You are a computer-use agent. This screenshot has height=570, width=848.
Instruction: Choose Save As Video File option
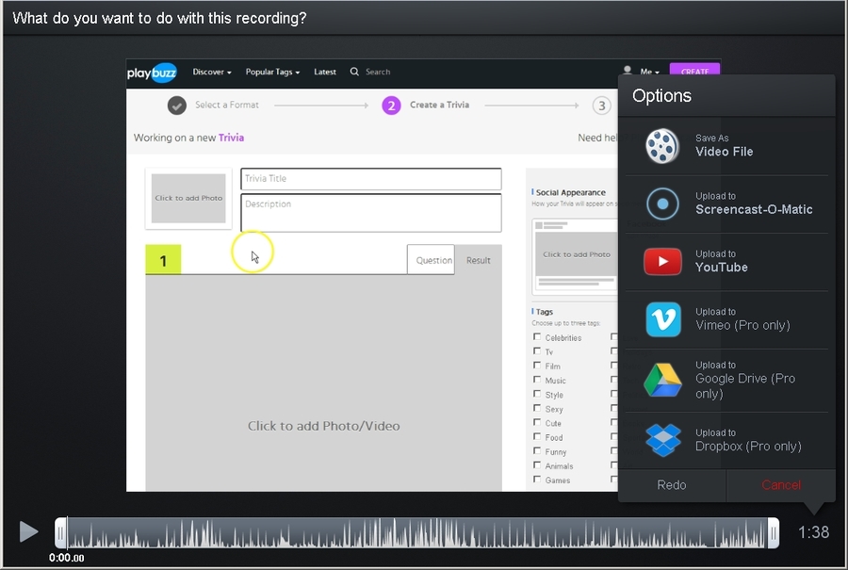point(726,146)
